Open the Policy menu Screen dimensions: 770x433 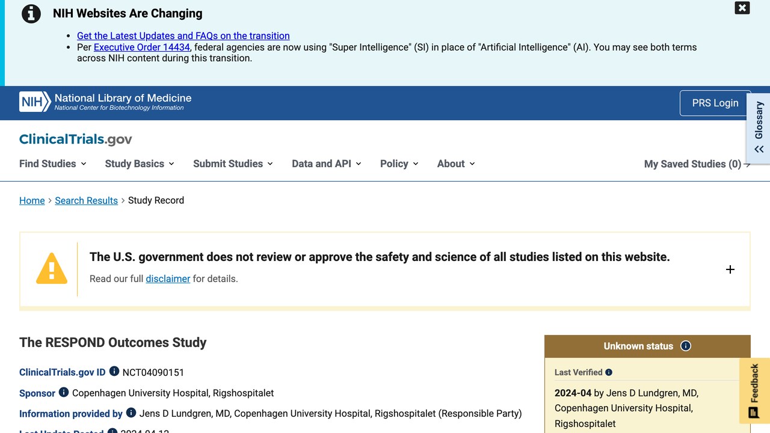pyautogui.click(x=399, y=164)
